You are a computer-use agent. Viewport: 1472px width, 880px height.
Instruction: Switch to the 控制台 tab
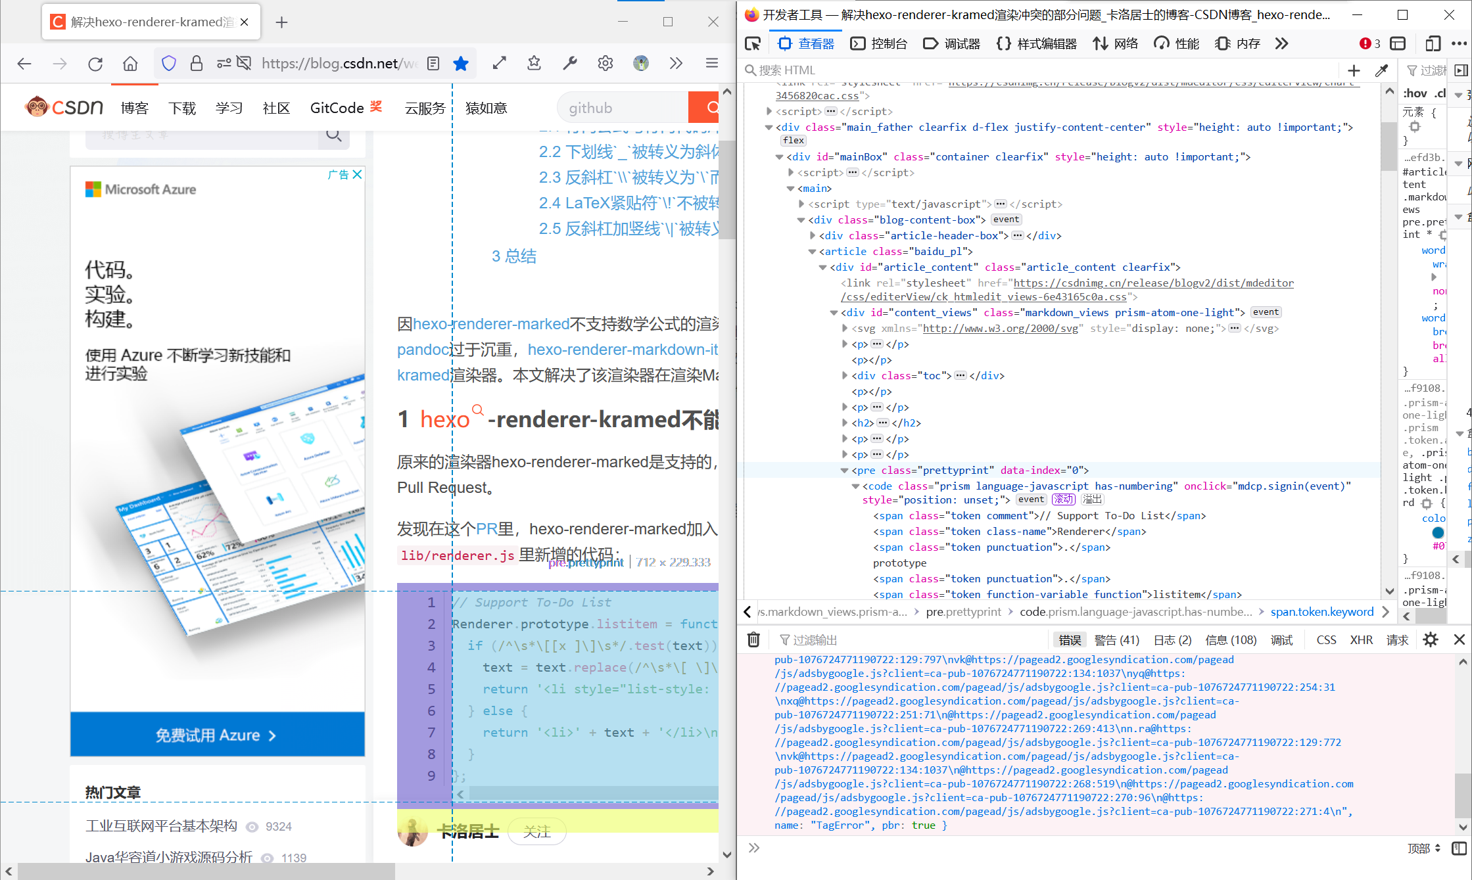[x=879, y=44]
